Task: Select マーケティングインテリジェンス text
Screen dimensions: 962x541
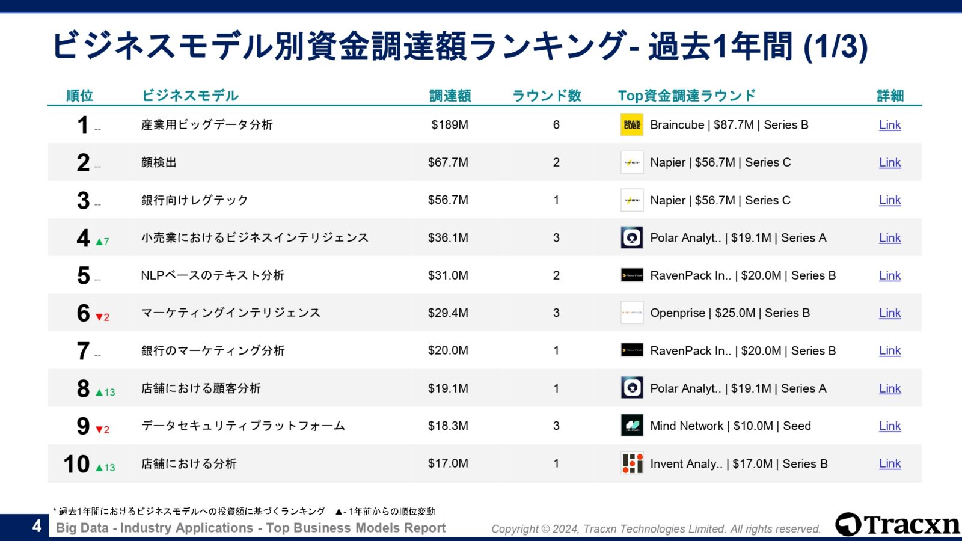Action: coord(231,313)
